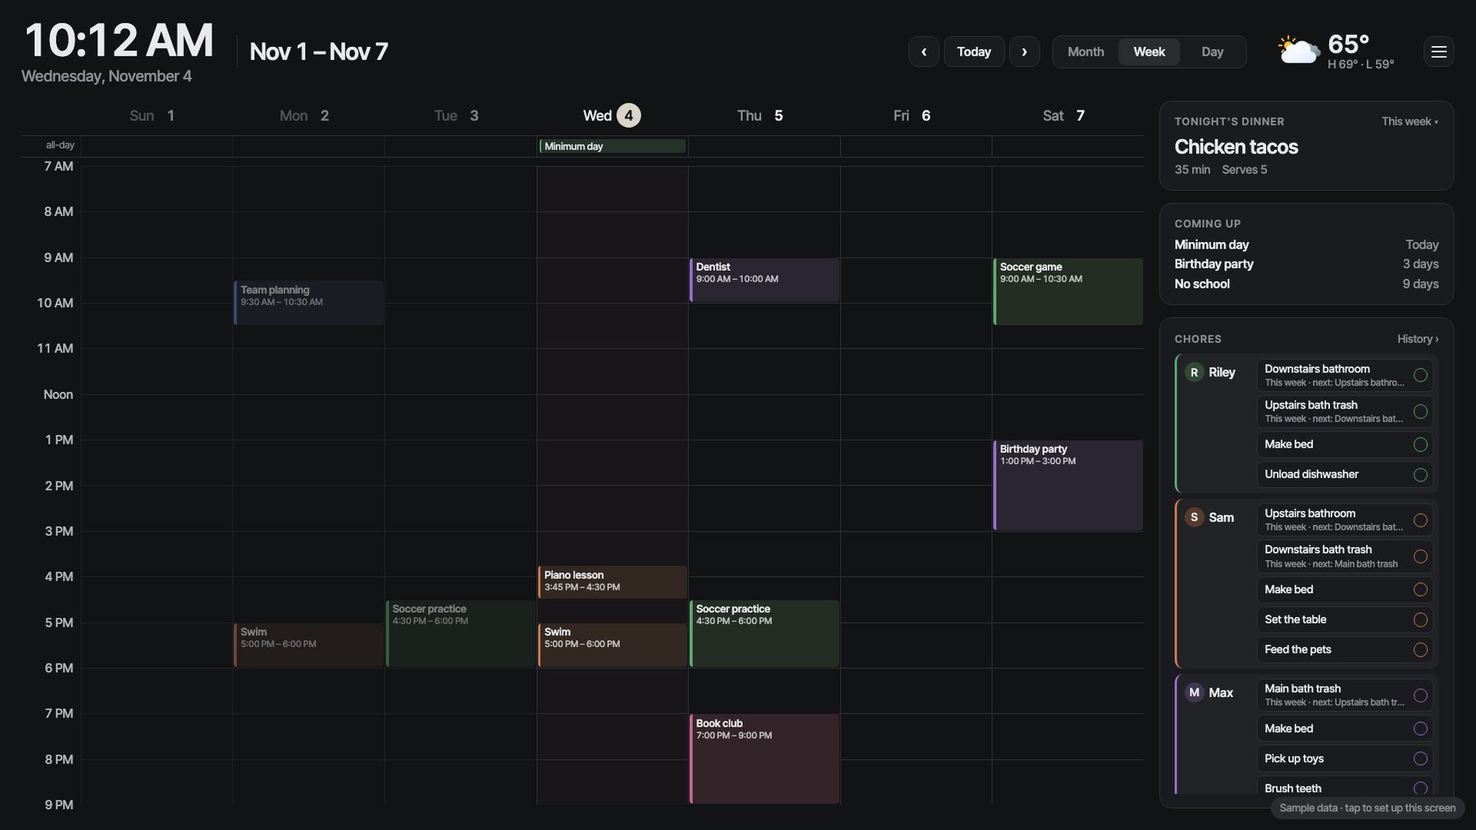Open Wednesday's Swim event
The image size is (1476, 830).
pyautogui.click(x=612, y=645)
